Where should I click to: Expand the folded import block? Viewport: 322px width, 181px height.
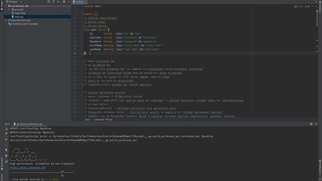pos(96,14)
